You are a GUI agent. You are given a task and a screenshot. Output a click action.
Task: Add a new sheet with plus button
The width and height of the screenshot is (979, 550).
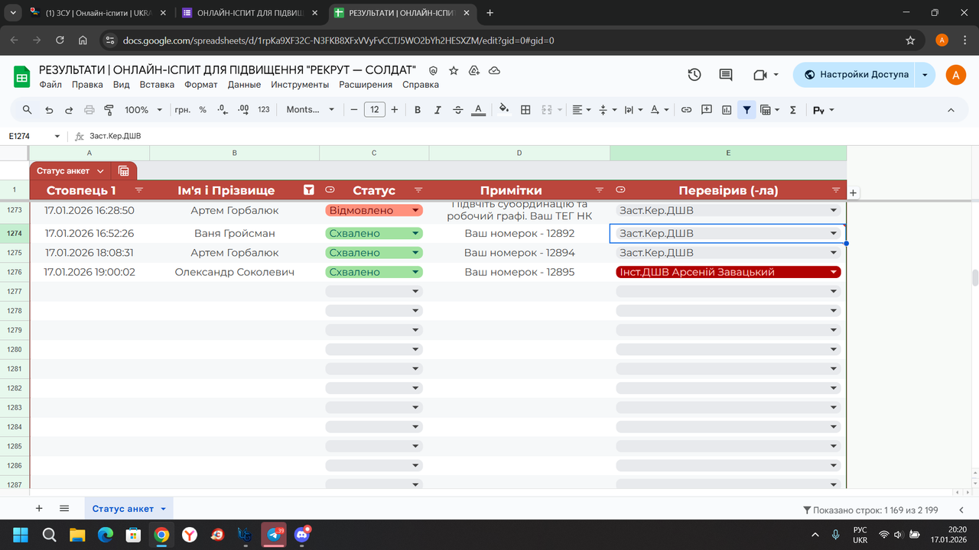[39, 508]
